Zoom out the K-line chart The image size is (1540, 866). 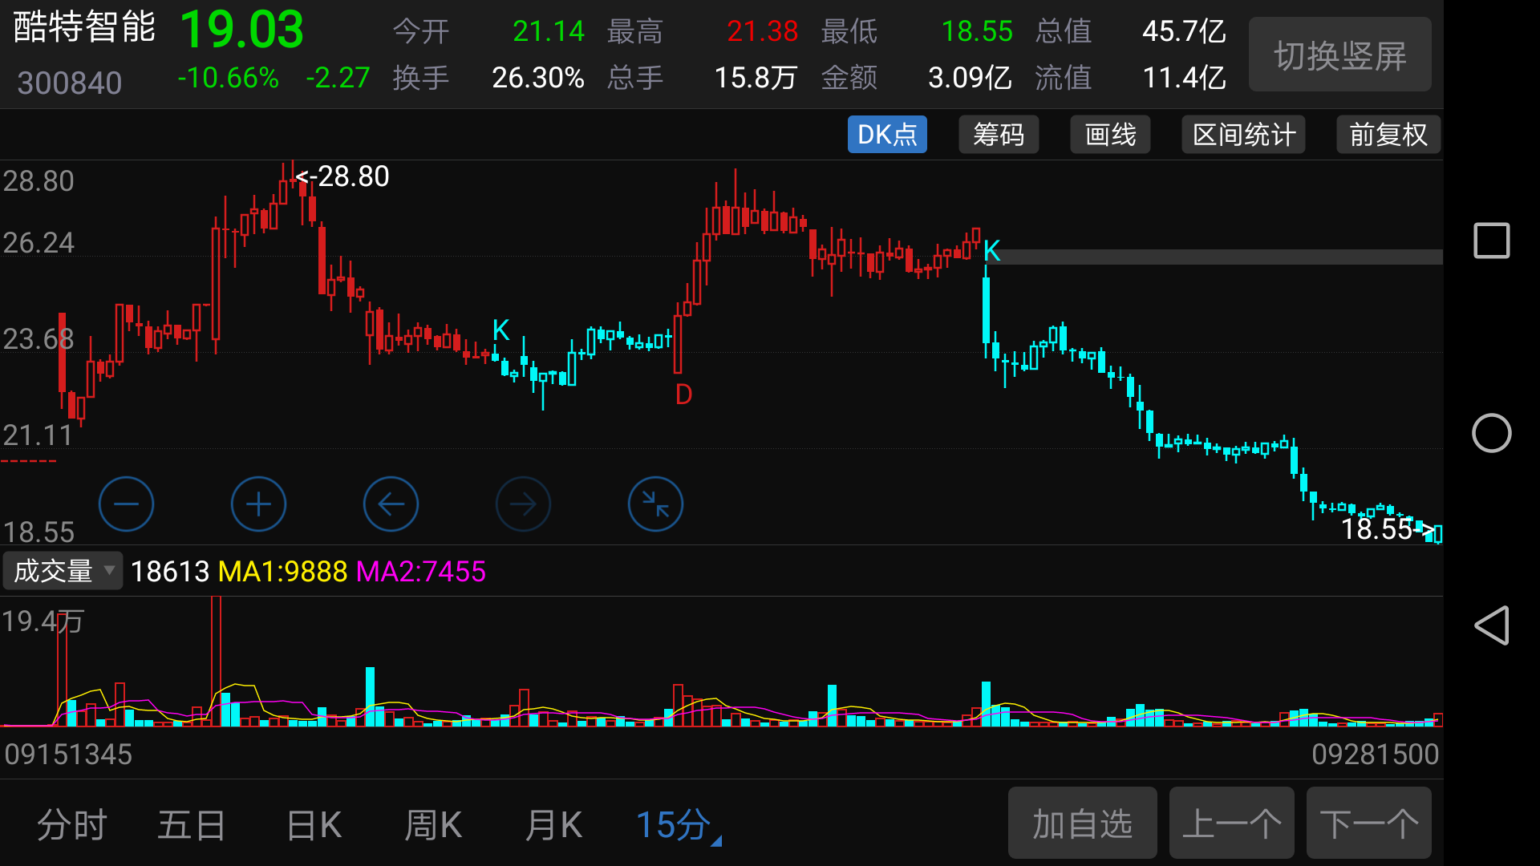(126, 504)
